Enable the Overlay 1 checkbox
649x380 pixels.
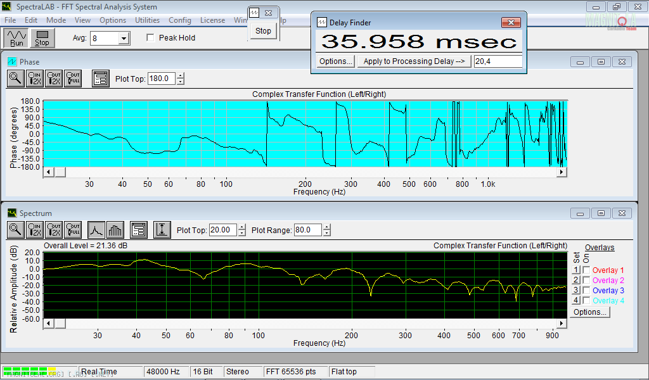[586, 270]
